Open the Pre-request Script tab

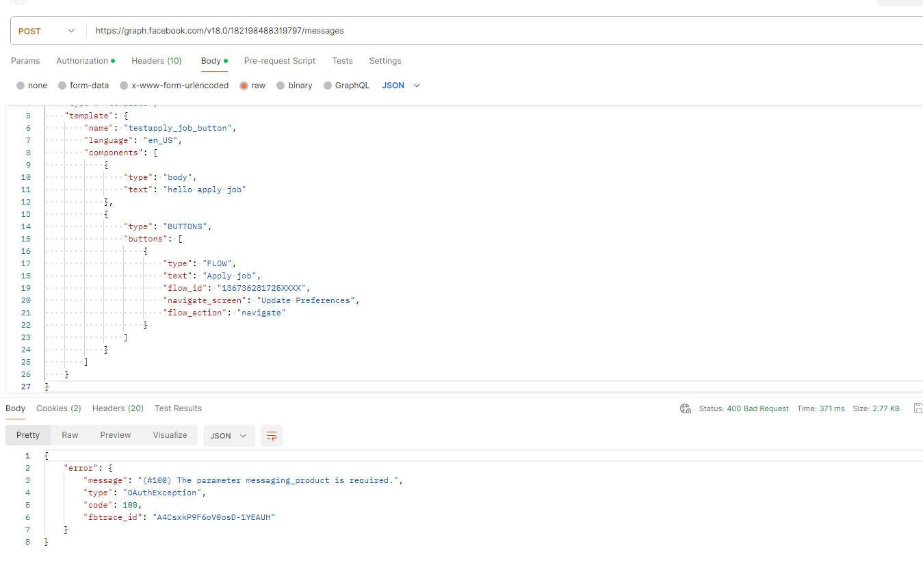[280, 61]
